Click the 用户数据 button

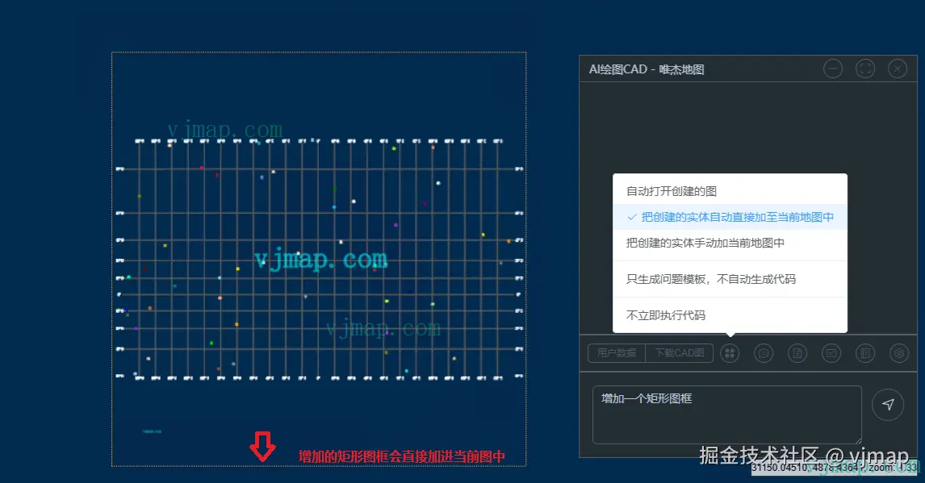(x=617, y=353)
